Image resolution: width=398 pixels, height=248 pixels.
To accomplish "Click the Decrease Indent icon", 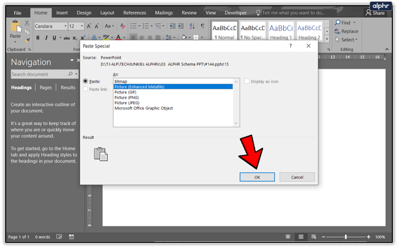I will tap(173, 26).
